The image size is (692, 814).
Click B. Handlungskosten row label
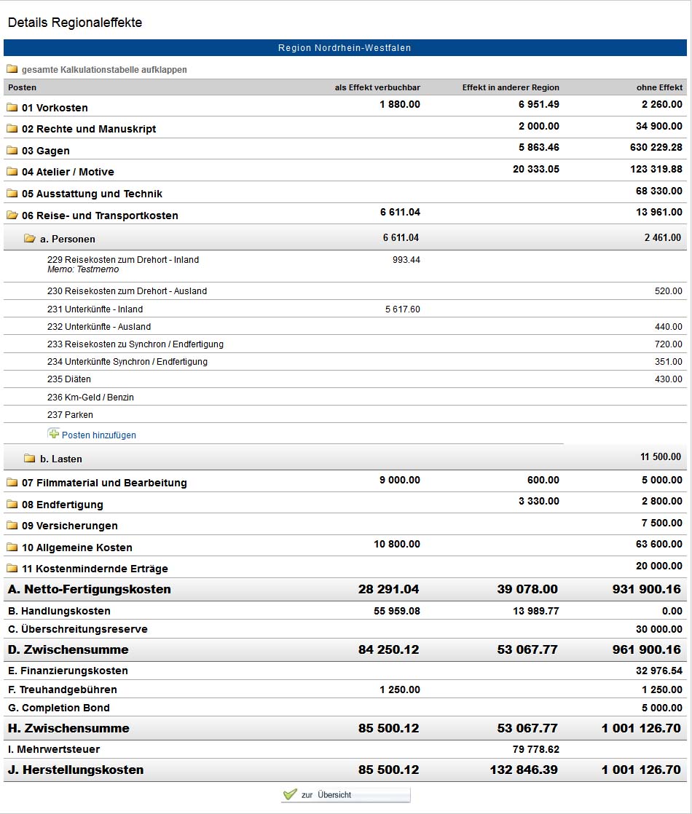(x=59, y=611)
